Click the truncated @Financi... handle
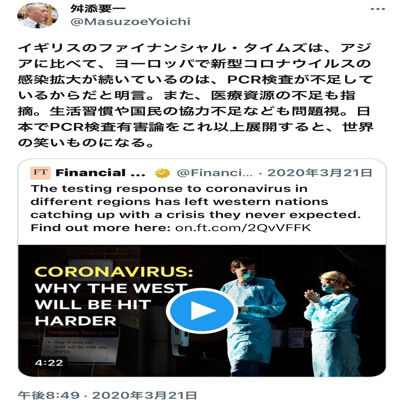This screenshot has width=404, height=404. (x=215, y=173)
